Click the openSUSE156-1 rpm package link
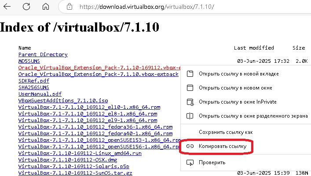 pyautogui.click(x=99, y=147)
